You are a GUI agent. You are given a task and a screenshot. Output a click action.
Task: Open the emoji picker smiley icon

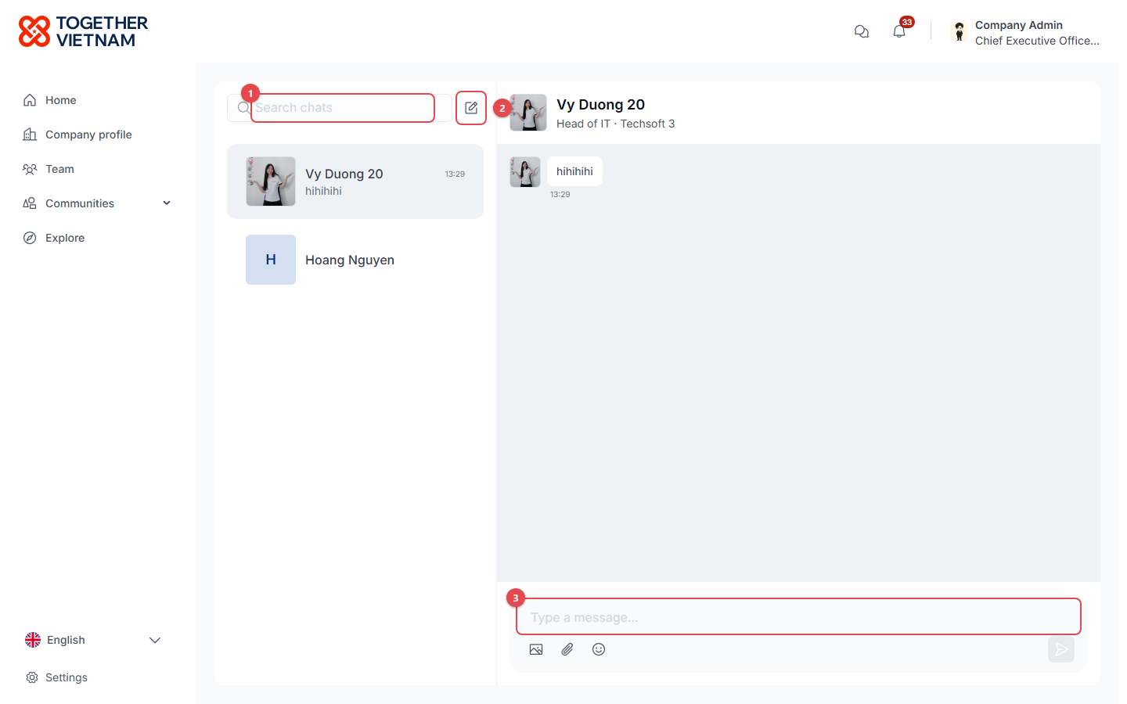coord(599,649)
